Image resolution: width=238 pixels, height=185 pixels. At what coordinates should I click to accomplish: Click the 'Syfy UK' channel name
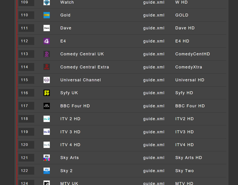pyautogui.click(x=69, y=93)
